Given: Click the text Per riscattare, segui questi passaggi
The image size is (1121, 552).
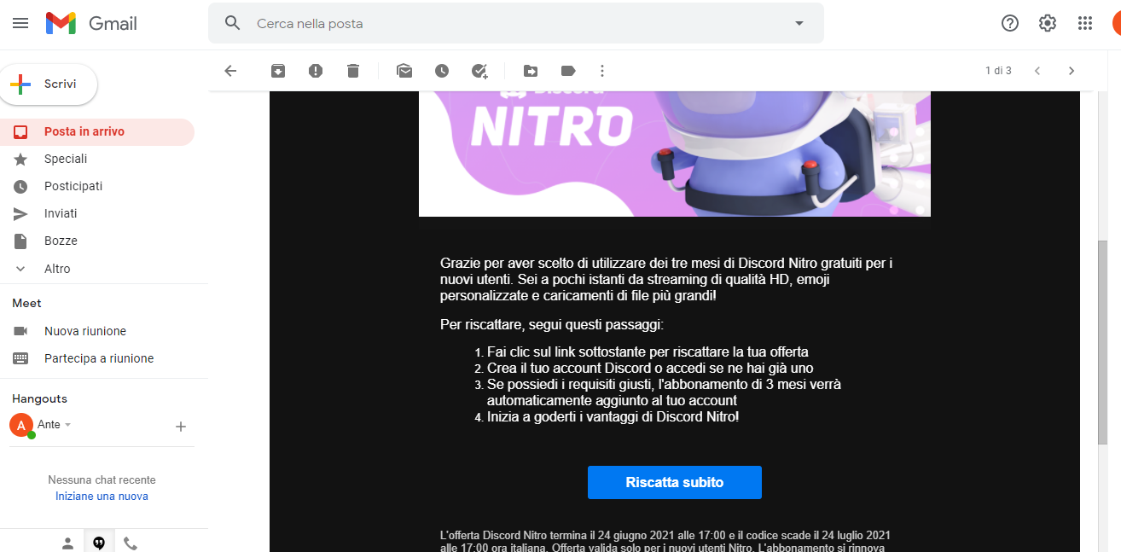Looking at the screenshot, I should [x=551, y=325].
